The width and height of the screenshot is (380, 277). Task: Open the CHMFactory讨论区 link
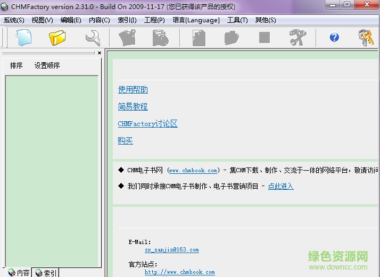(x=147, y=124)
